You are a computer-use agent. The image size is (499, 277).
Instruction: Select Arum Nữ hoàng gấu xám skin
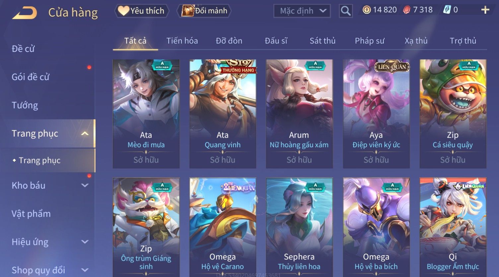point(299,114)
